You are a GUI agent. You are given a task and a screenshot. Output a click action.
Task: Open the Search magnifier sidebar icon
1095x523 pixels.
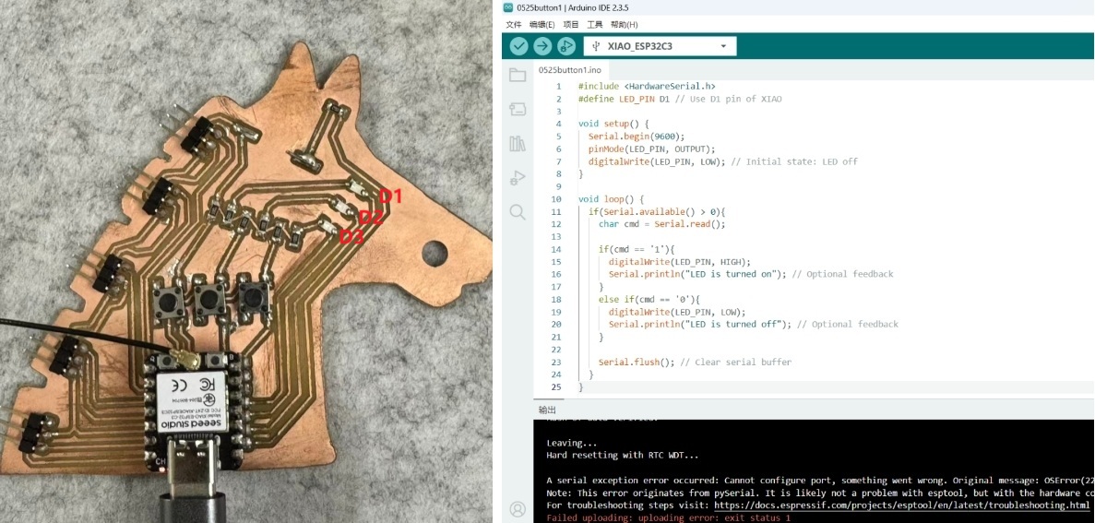click(x=518, y=212)
